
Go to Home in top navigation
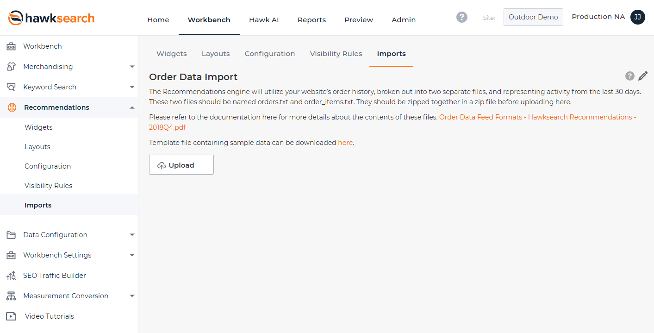pos(158,20)
